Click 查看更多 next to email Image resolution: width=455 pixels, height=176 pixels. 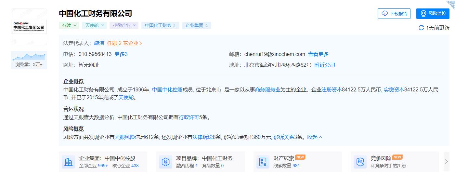[x=318, y=54]
